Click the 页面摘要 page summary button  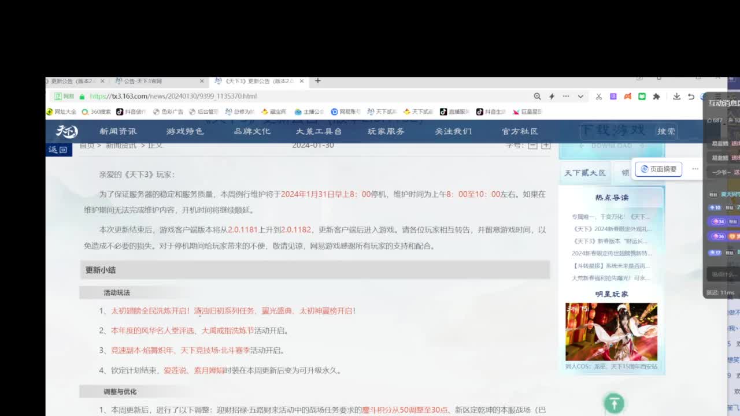click(x=658, y=169)
